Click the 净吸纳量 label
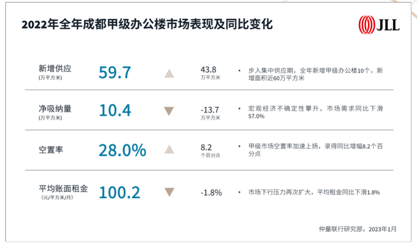This screenshot has width=417, height=245. pyautogui.click(x=55, y=109)
